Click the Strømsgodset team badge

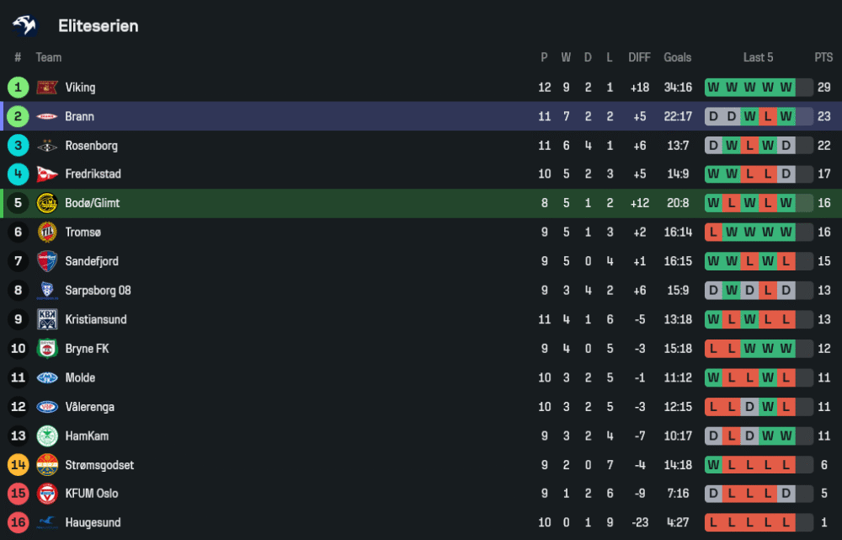(47, 465)
